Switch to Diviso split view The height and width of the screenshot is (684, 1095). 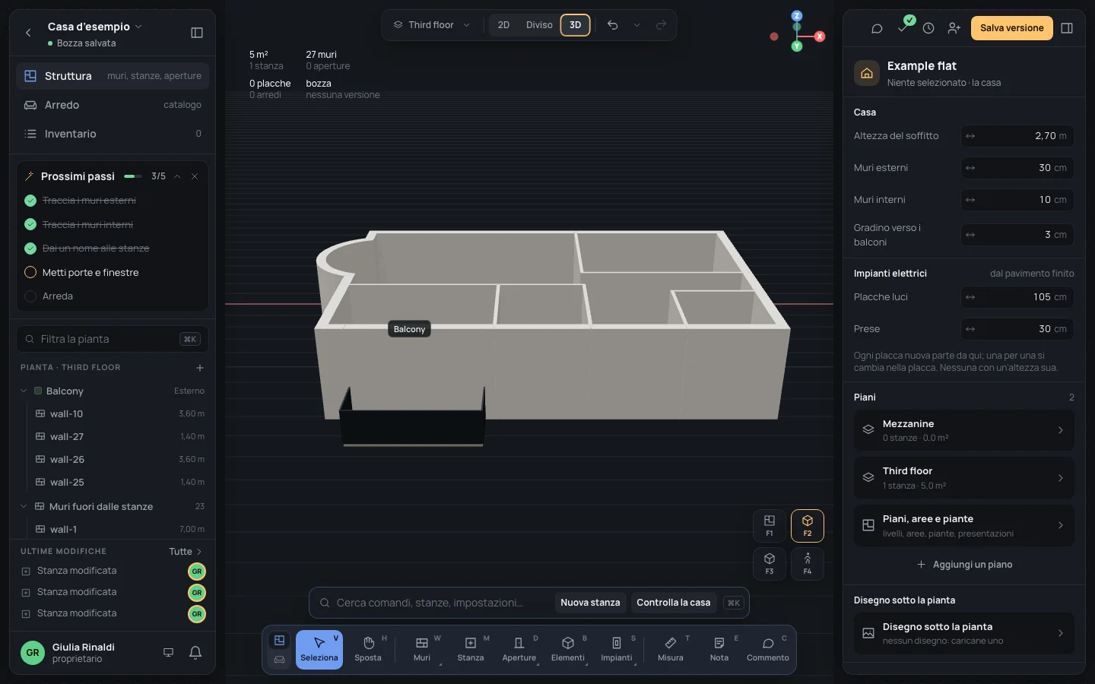pos(539,25)
